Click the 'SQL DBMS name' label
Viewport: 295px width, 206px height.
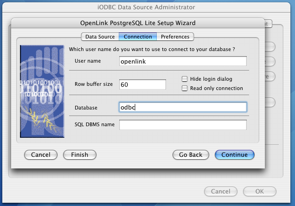tap(95, 124)
